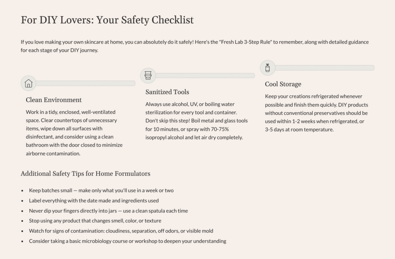The height and width of the screenshot is (259, 395).
Task: Click the "Label everything with the date" tip
Action: (x=94, y=200)
